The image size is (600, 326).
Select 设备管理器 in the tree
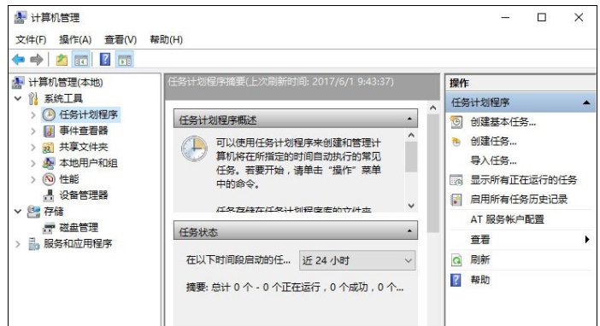click(x=84, y=195)
